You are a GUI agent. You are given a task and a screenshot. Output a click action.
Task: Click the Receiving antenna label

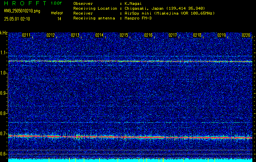click(94, 18)
